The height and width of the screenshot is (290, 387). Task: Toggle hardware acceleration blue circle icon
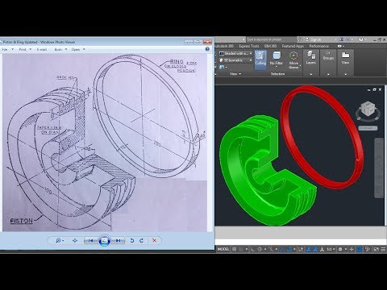tap(359, 249)
